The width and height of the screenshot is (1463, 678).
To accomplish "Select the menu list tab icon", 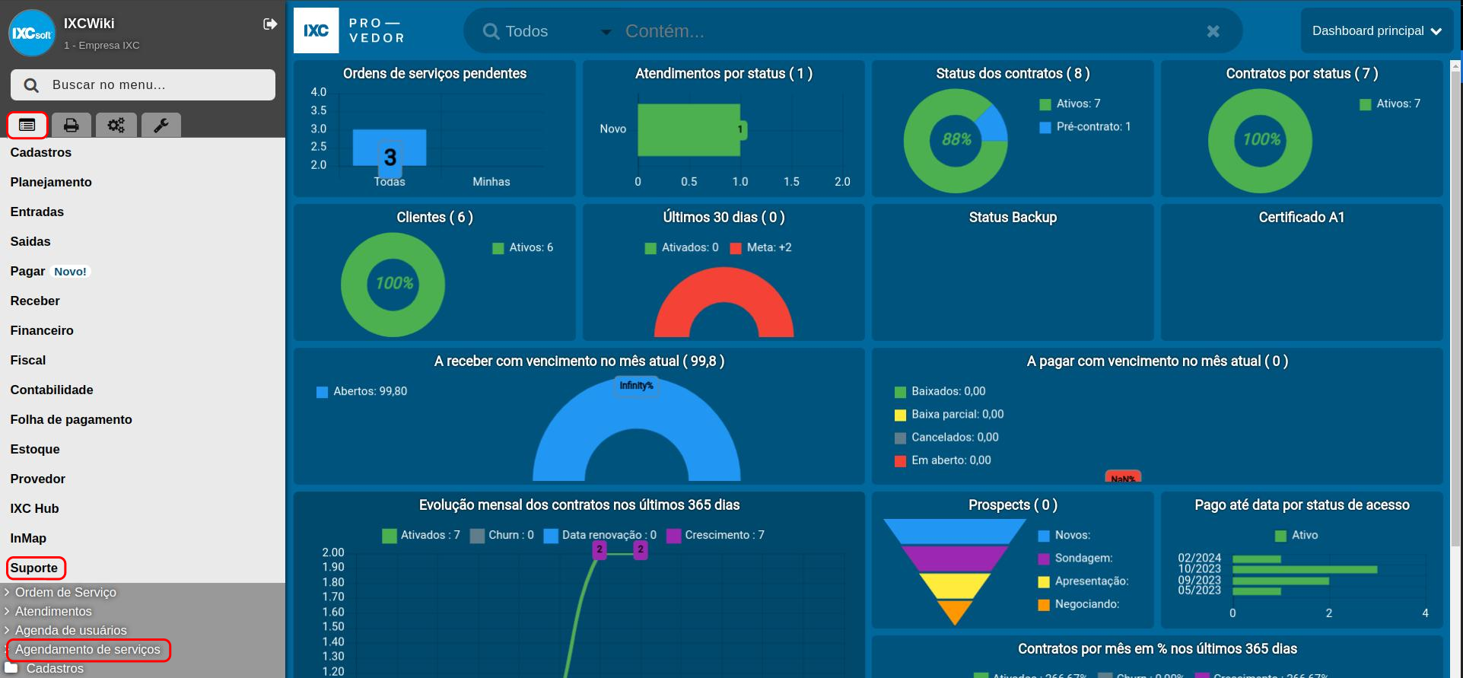I will (27, 125).
